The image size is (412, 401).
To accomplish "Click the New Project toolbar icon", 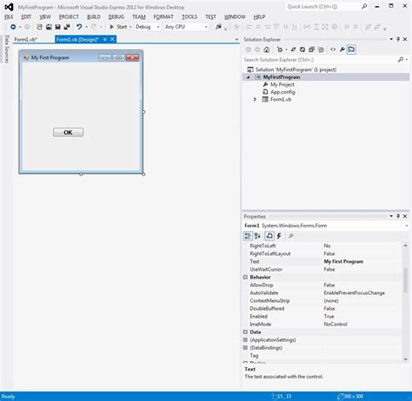I will tap(39, 27).
